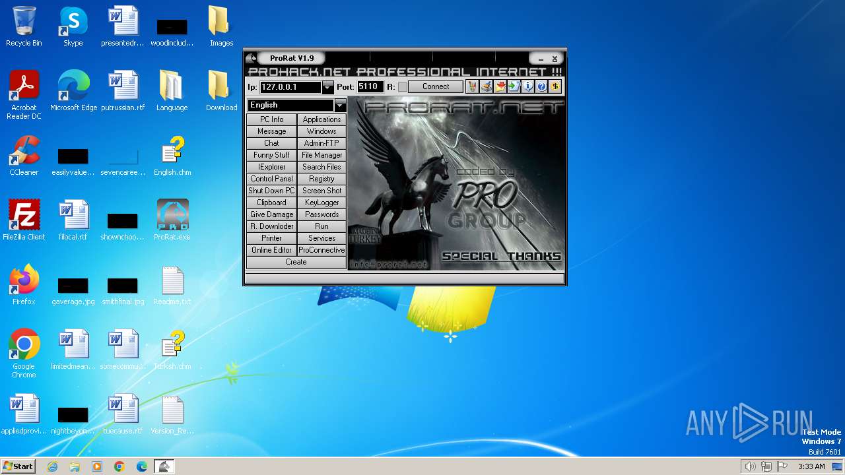Open the FileZilla Client desktop shortcut
The height and width of the screenshot is (475, 845).
click(24, 220)
